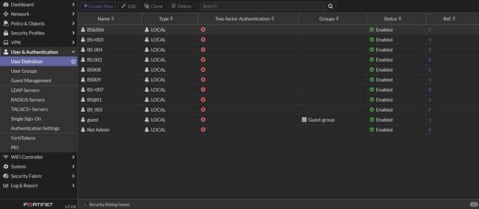The image size is (479, 209).
Task: Collapse the User & Authentication menu
Action: (x=73, y=52)
